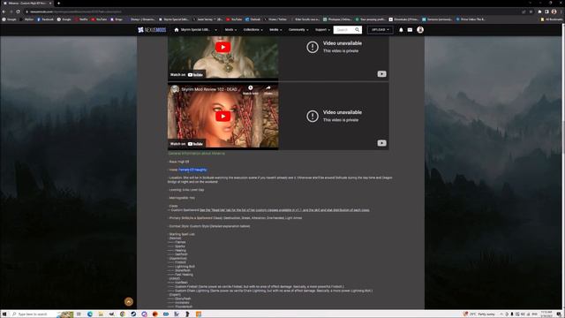The height and width of the screenshot is (318, 565).
Task: Select the Minerva Custom High Elf tab
Action: click(27, 4)
